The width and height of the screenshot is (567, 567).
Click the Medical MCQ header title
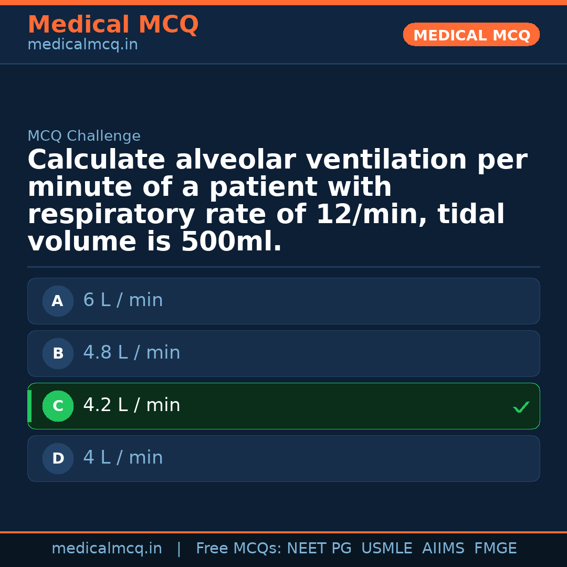(113, 25)
